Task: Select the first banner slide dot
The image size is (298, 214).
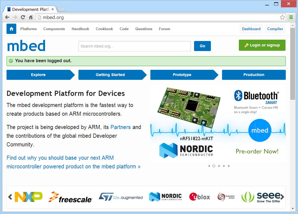Action: [x=209, y=166]
